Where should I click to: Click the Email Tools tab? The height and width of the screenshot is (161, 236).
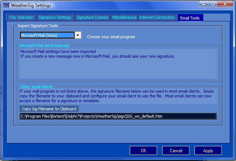[x=190, y=18]
